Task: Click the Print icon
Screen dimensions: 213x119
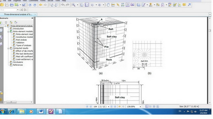Action: coord(12,5)
